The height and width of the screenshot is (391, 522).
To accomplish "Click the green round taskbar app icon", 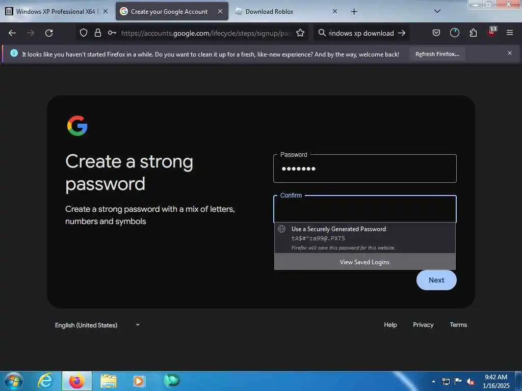I will click(171, 380).
